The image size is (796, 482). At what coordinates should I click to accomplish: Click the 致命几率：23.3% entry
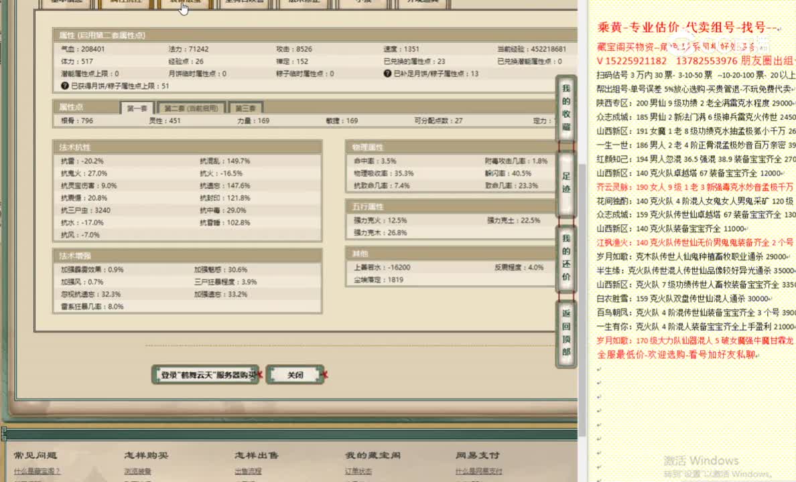pyautogui.click(x=511, y=185)
